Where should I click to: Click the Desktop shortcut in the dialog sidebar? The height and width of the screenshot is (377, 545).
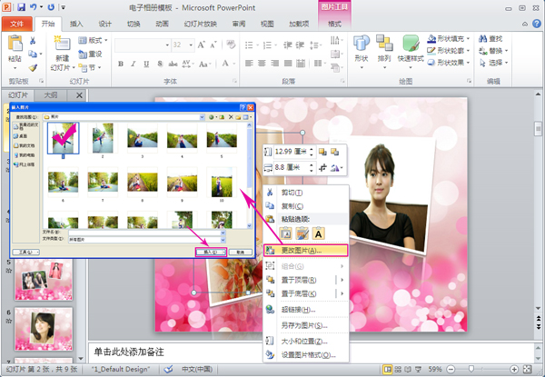pos(22,145)
